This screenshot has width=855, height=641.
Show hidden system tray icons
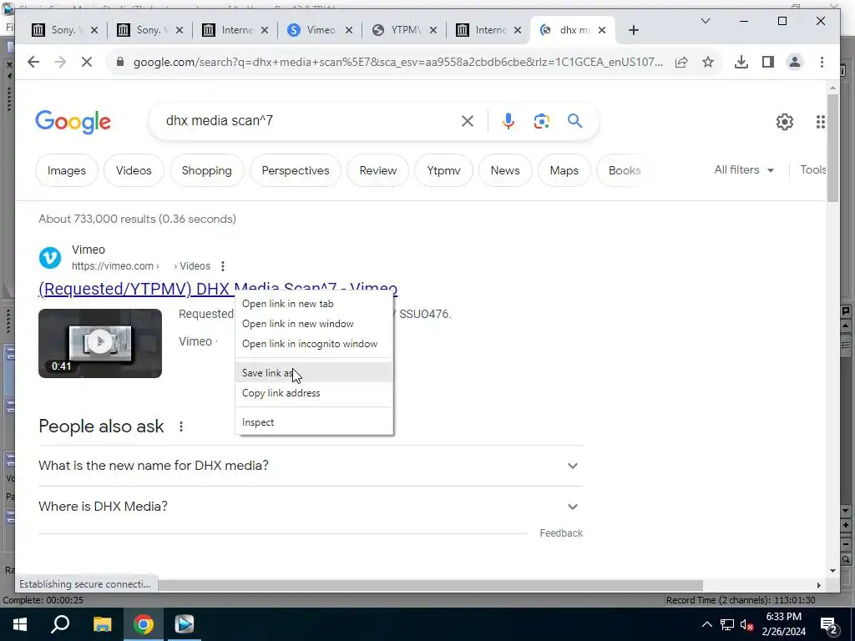click(706, 624)
